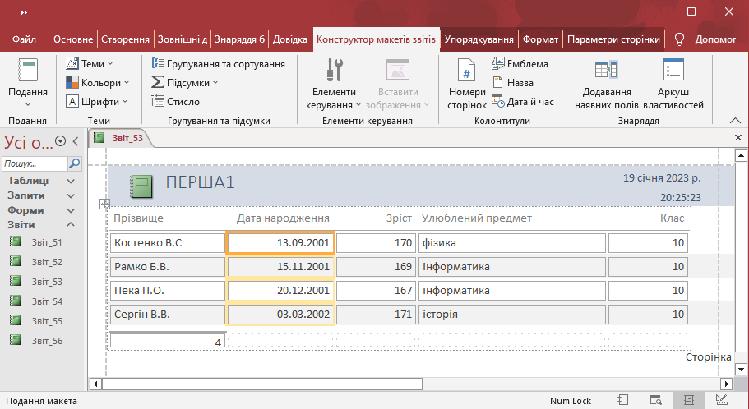Image resolution: width=749 pixels, height=409 pixels.
Task: Click Групування та сортування
Action: click(219, 63)
